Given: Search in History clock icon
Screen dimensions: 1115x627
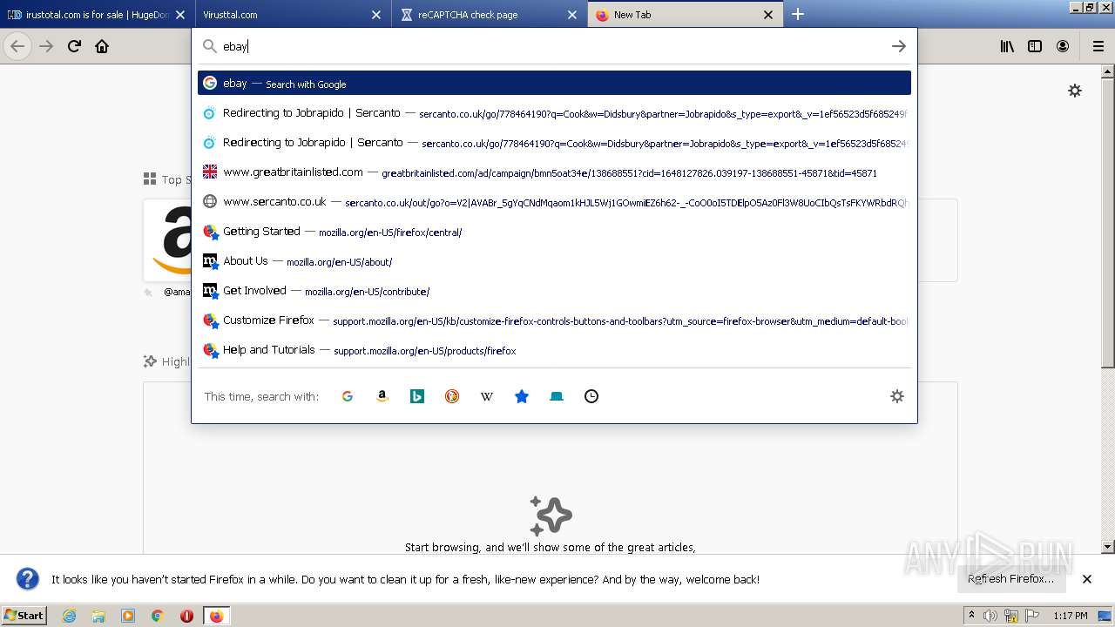Looking at the screenshot, I should pos(591,396).
